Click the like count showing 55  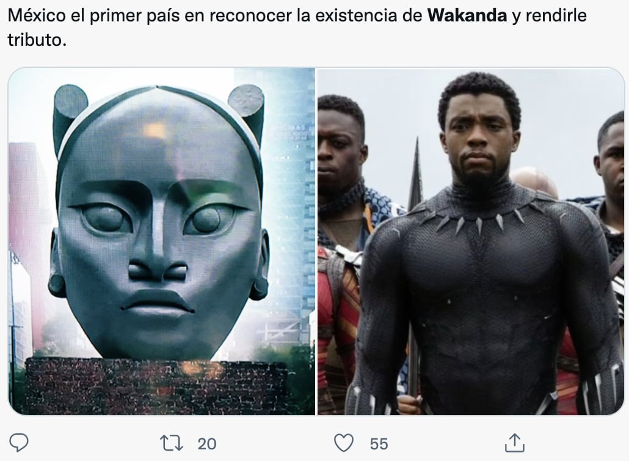tap(379, 444)
